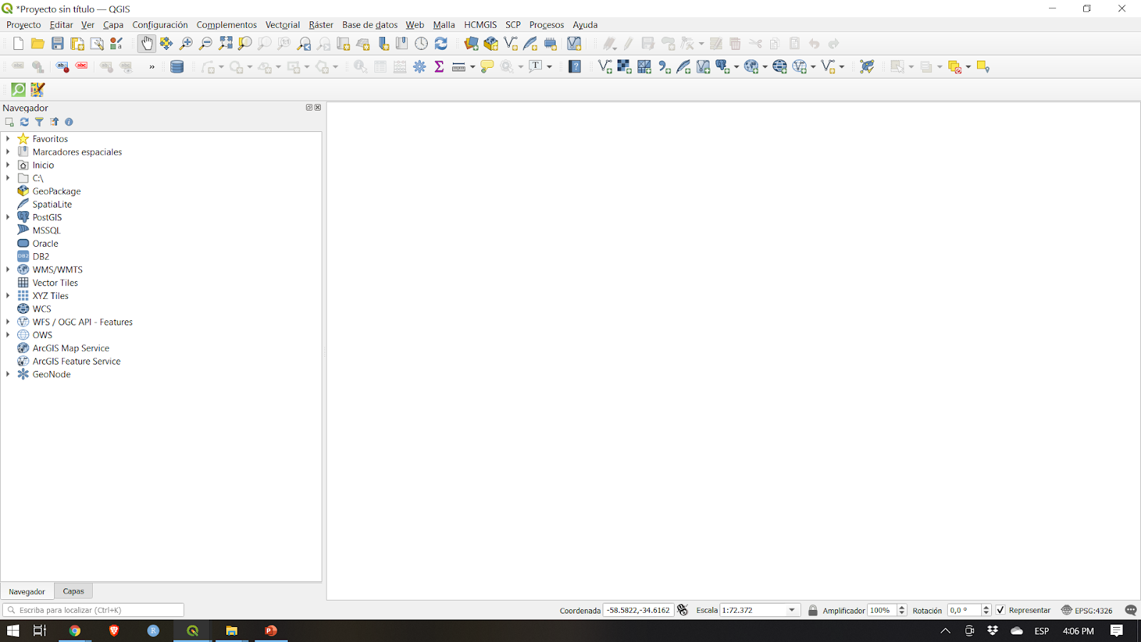Expand the C:\ drive node

8,178
